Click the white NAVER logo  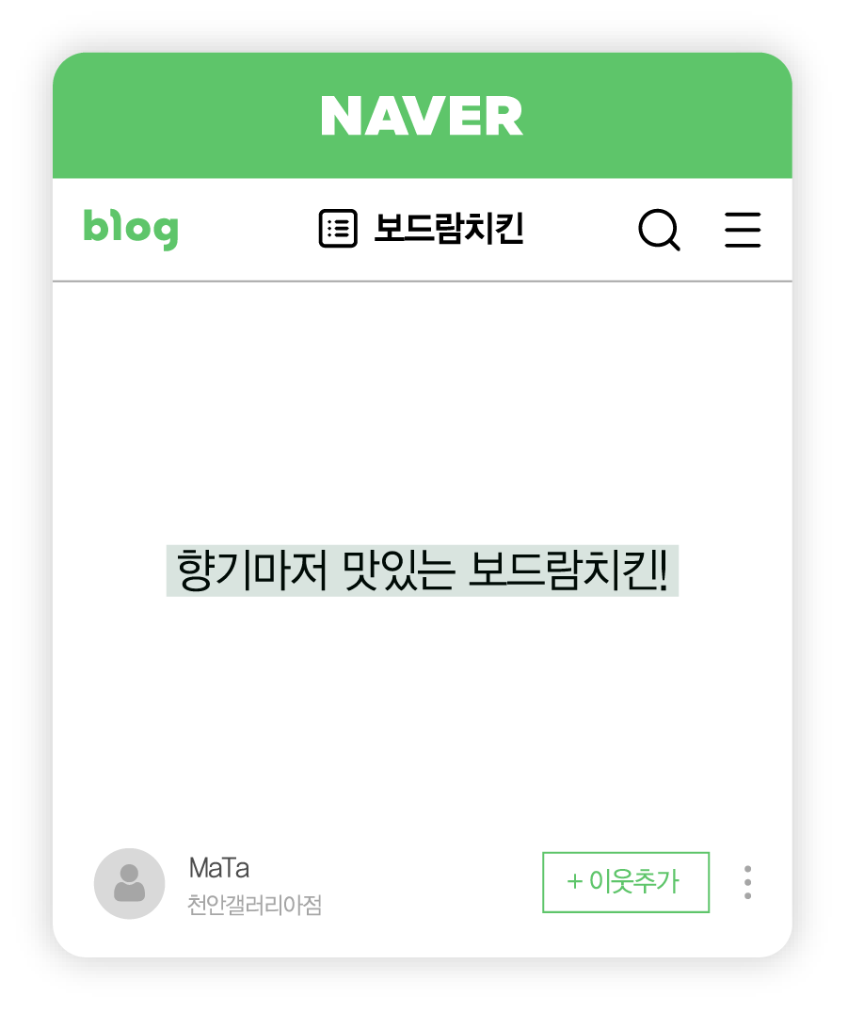pyautogui.click(x=422, y=117)
